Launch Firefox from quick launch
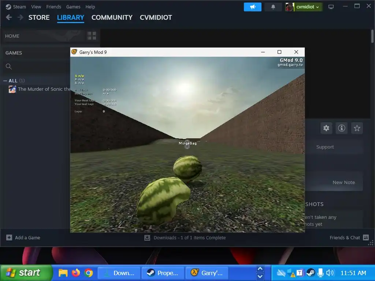This screenshot has height=281, width=375. (x=76, y=273)
